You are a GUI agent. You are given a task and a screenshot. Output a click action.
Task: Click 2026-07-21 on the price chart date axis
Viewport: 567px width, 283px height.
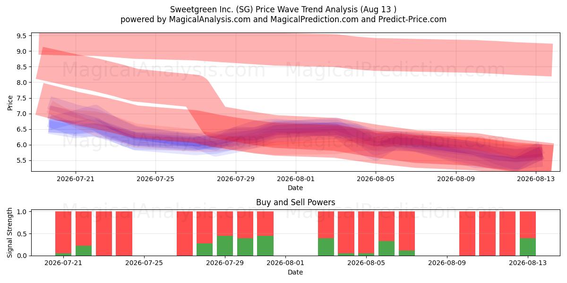(x=76, y=179)
